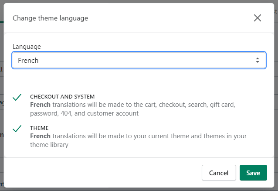Click empty middle area of Language select box

click(144, 61)
